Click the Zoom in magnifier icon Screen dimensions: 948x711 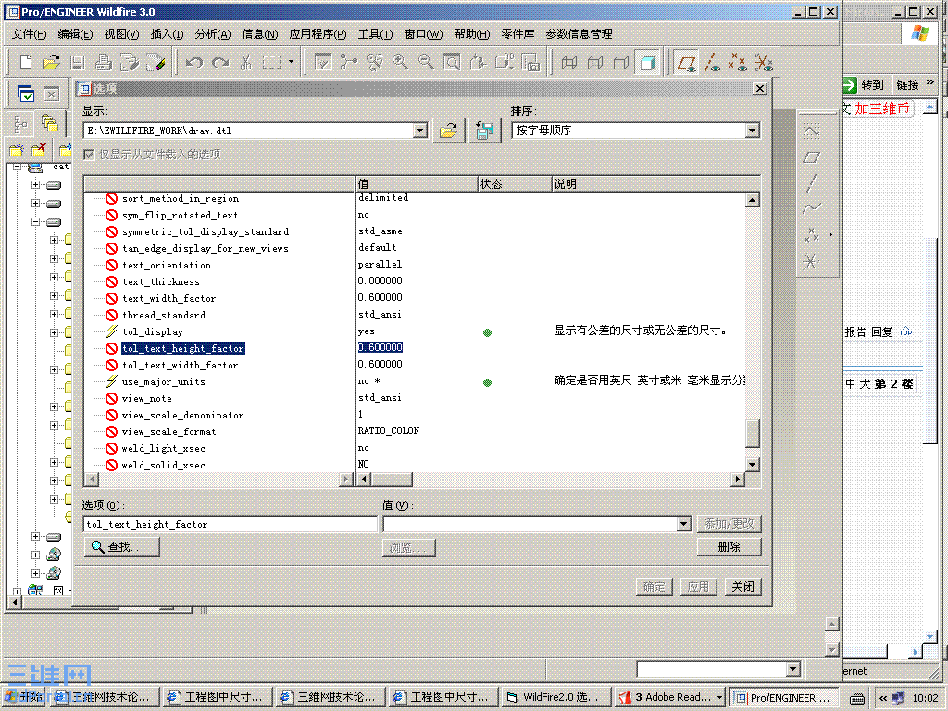(x=400, y=62)
